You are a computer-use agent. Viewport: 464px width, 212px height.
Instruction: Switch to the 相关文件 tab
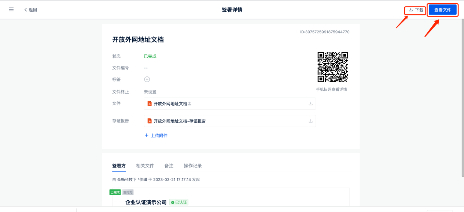coord(145,166)
